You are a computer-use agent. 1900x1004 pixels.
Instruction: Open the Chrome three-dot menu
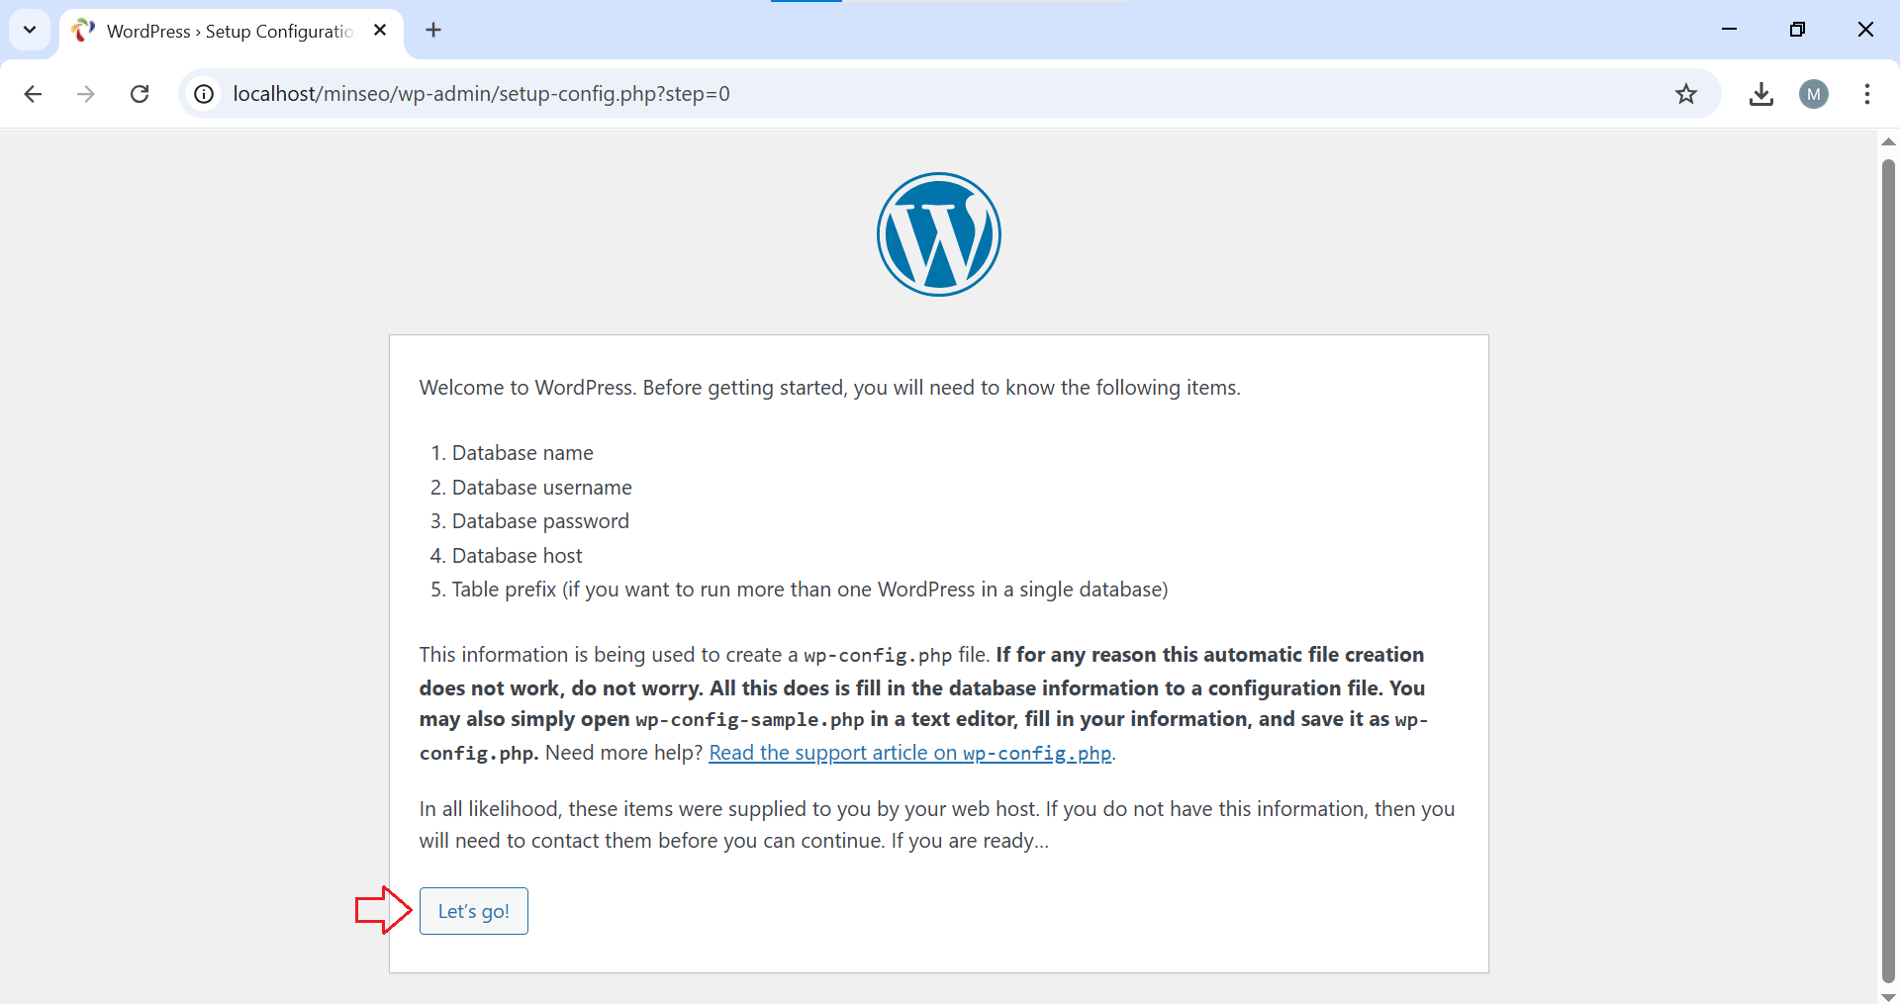tap(1866, 94)
